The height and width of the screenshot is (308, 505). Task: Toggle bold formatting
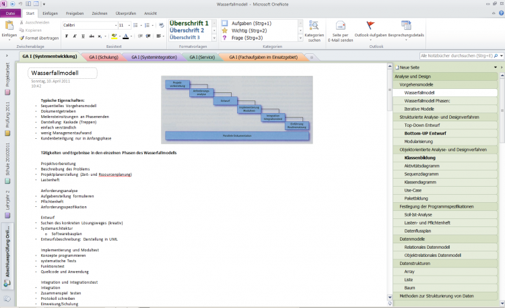(67, 36)
